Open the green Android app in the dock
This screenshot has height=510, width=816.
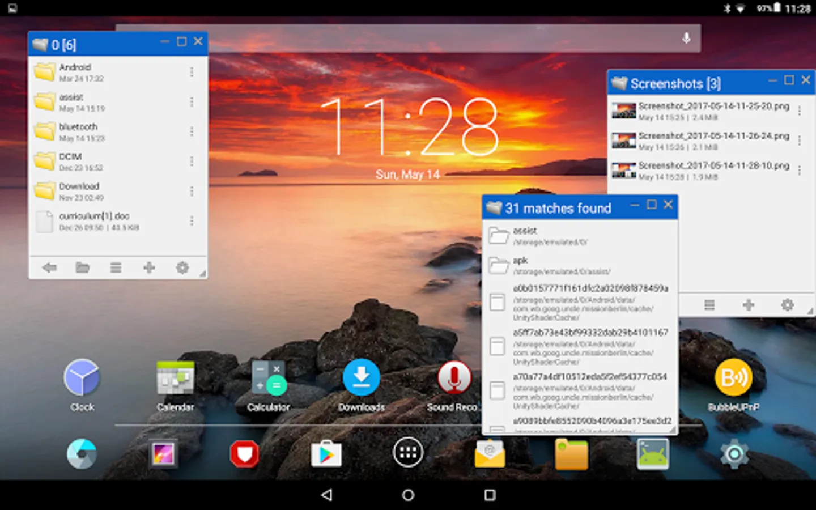(x=653, y=454)
